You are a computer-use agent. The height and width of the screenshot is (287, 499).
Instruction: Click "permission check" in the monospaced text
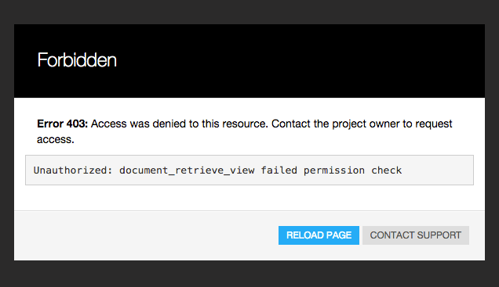click(352, 170)
